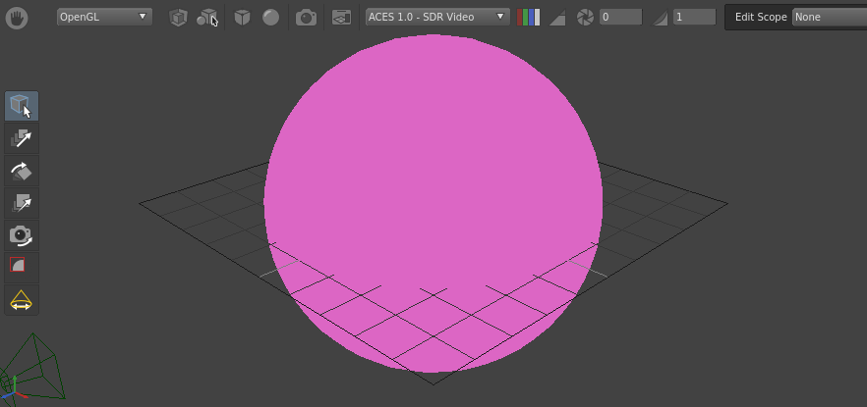
Task: Open the Edit Scope dropdown set to None
Action: click(x=829, y=17)
